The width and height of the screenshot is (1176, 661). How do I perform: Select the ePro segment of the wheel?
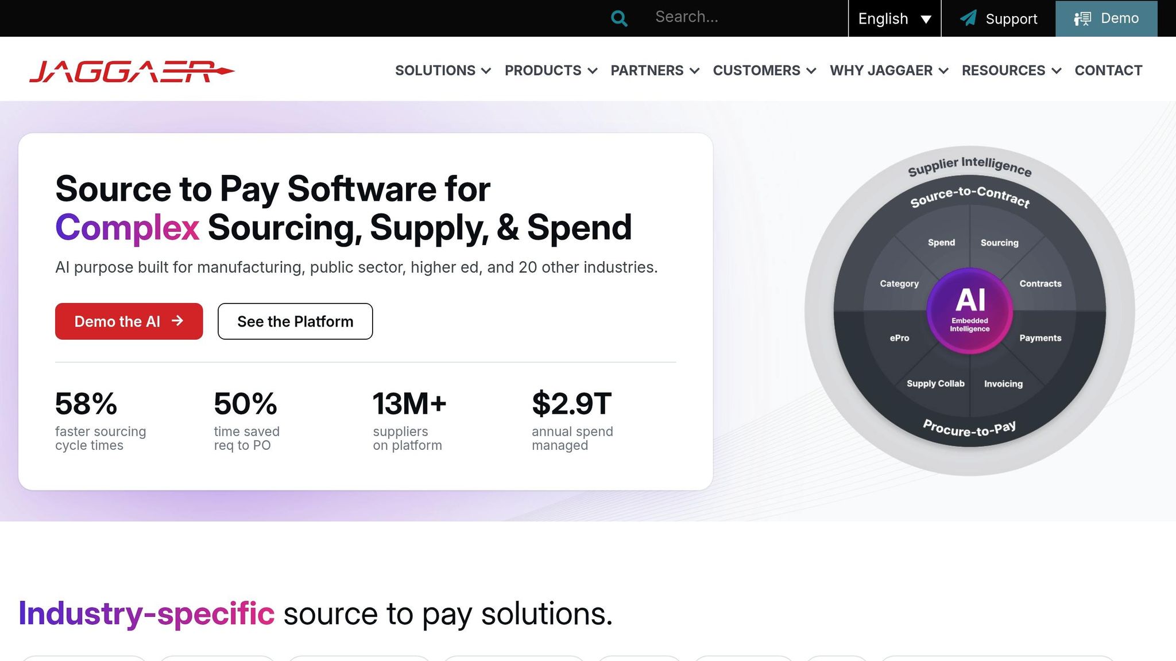pyautogui.click(x=899, y=338)
